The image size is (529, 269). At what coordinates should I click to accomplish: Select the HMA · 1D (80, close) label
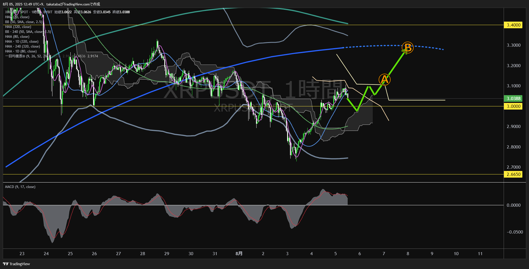pyautogui.click(x=21, y=51)
